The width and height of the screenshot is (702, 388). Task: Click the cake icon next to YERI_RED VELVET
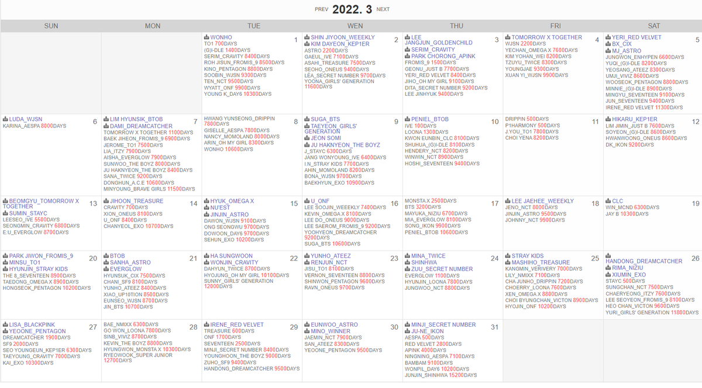pyautogui.click(x=609, y=37)
